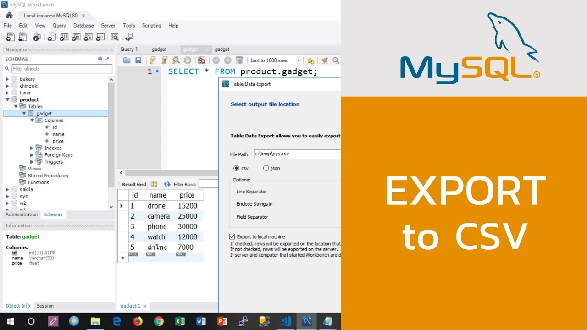This screenshot has height=330, width=587.
Task: Collapse the product Tables node
Action: [16, 107]
